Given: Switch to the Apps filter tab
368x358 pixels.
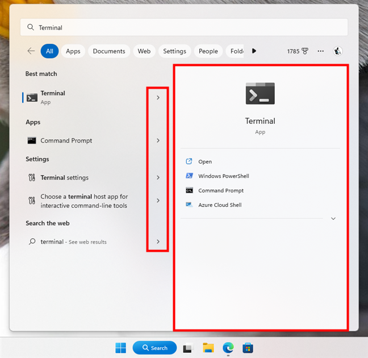Looking at the screenshot, I should coord(73,51).
